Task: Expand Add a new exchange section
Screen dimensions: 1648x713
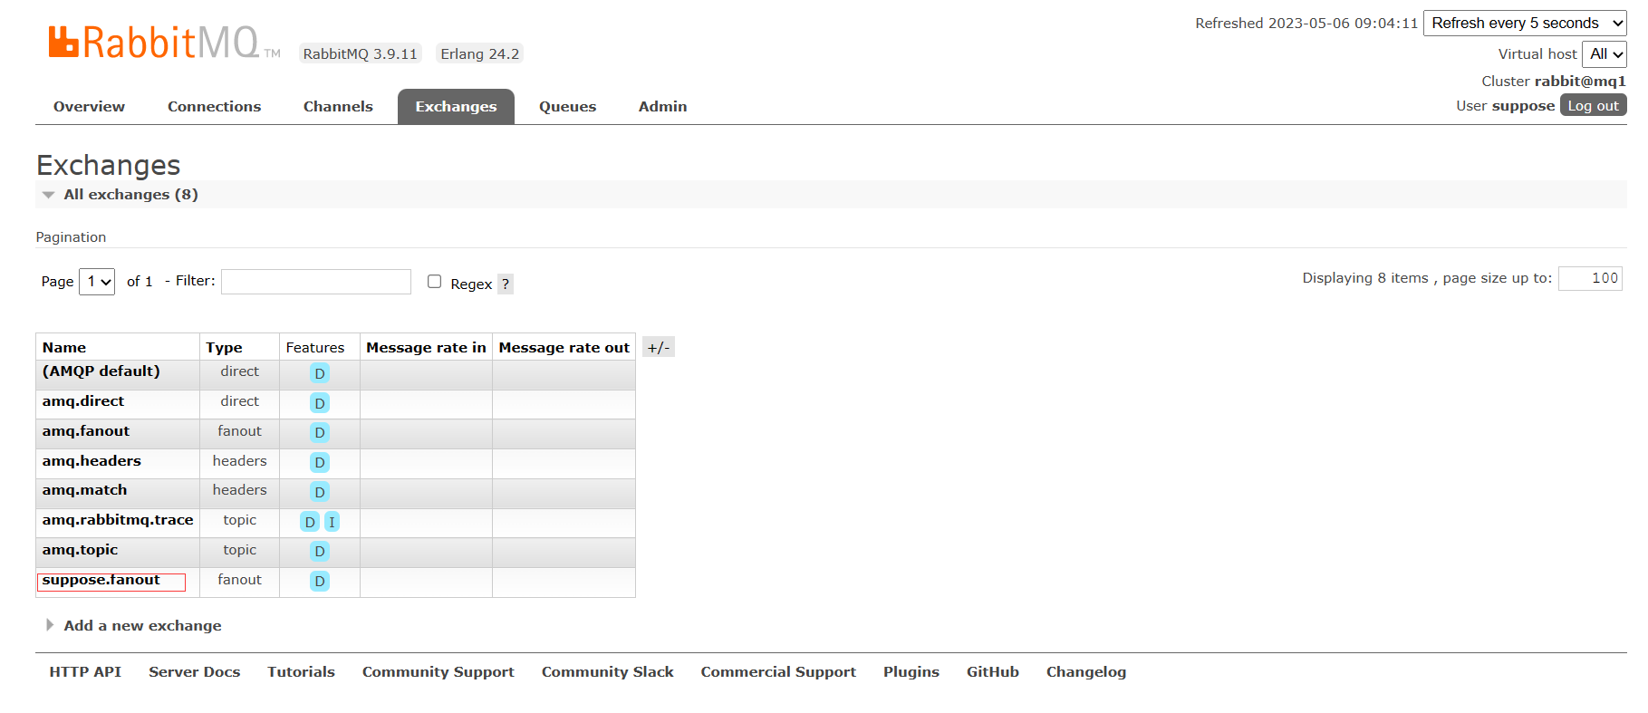Action: click(x=134, y=626)
